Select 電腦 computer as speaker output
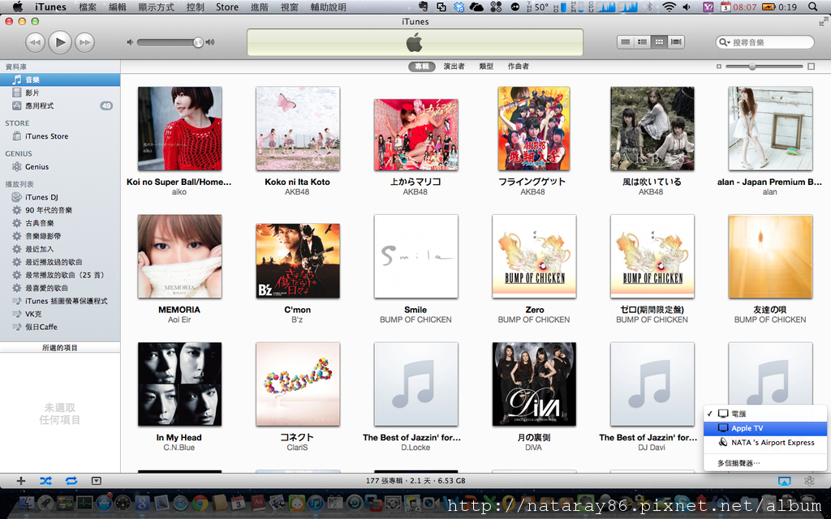 (x=765, y=414)
